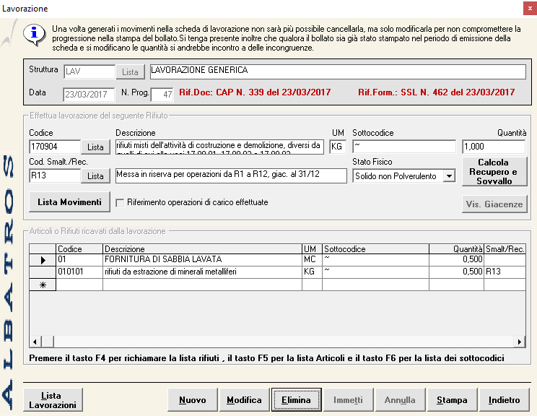Click the Rif.Form. SSL N. 462 reference text
This screenshot has height=416, width=537.
tap(436, 92)
